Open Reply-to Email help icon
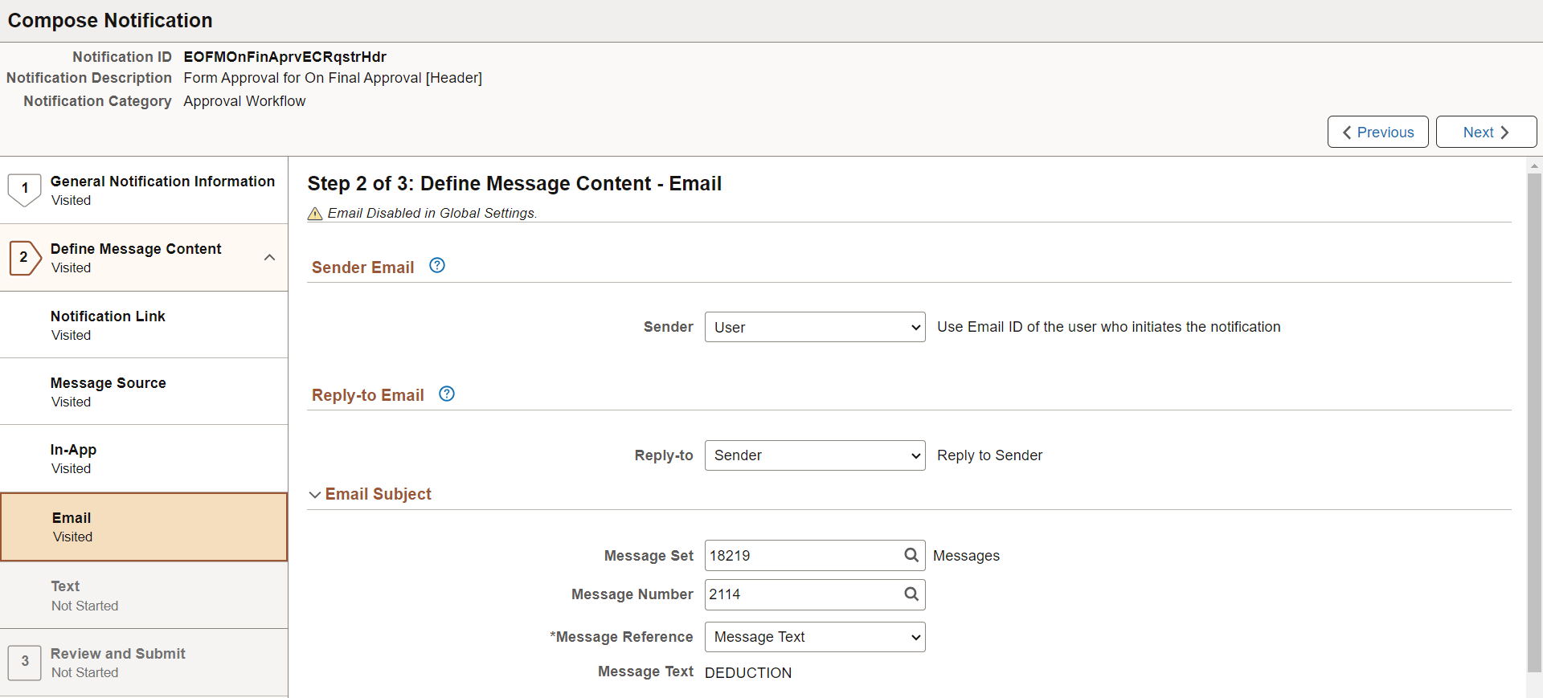 point(447,394)
